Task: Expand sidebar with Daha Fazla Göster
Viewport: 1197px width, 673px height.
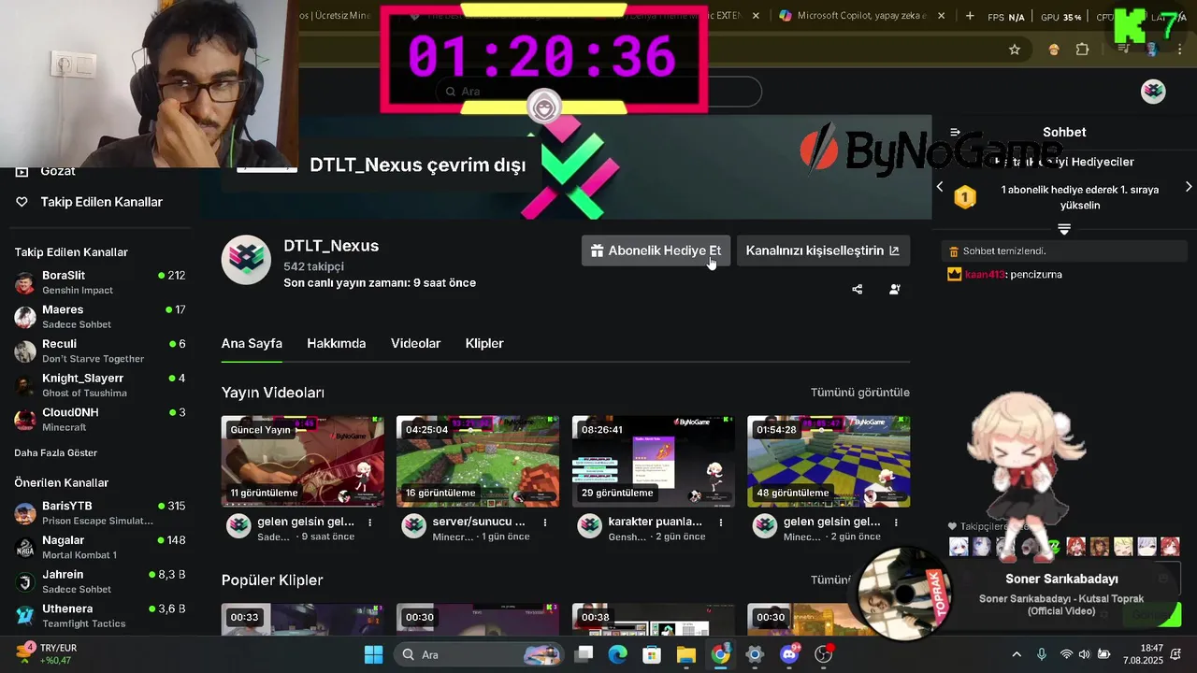Action: 55,452
